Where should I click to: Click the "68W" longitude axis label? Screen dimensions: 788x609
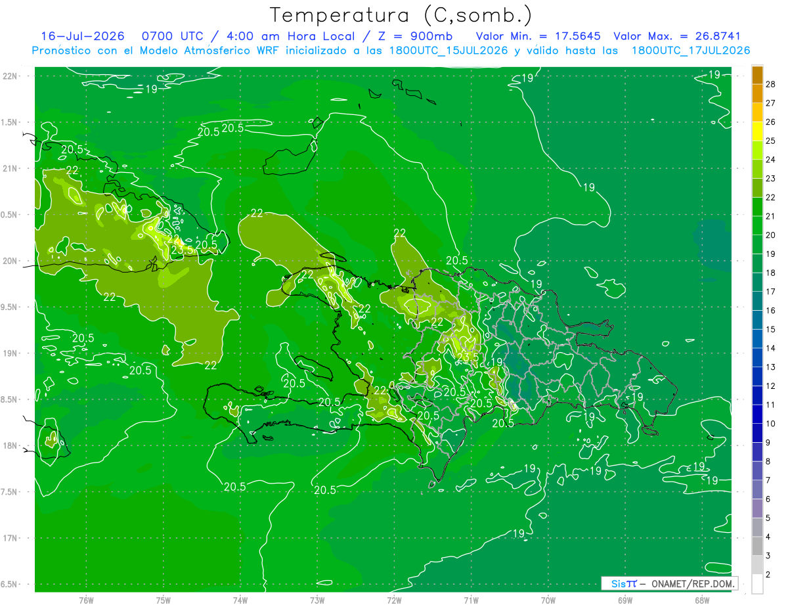702,600
